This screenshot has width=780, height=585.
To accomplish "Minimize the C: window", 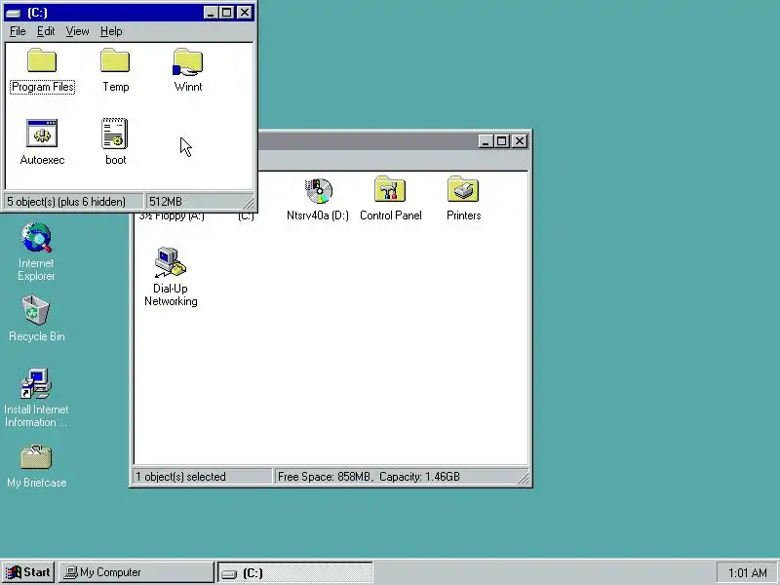I will (211, 13).
